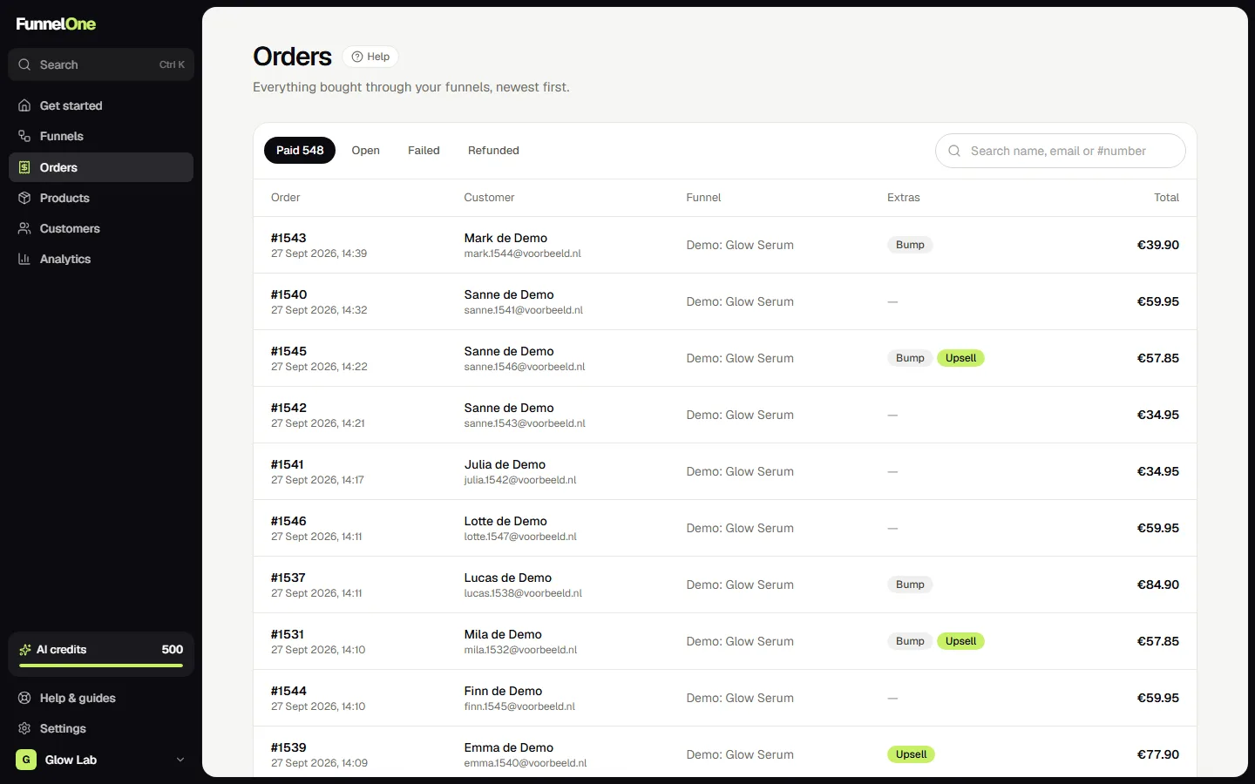The image size is (1255, 784).
Task: Click Upsell tag on order #1531
Action: pos(960,641)
